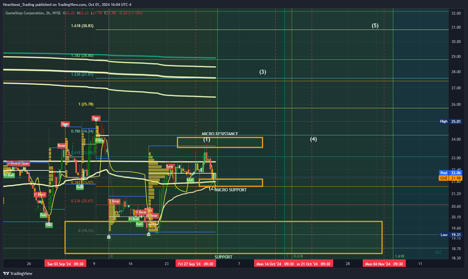The height and width of the screenshot is (279, 468).
Task: Click the Low 19.31 price label
Action: tap(451, 235)
